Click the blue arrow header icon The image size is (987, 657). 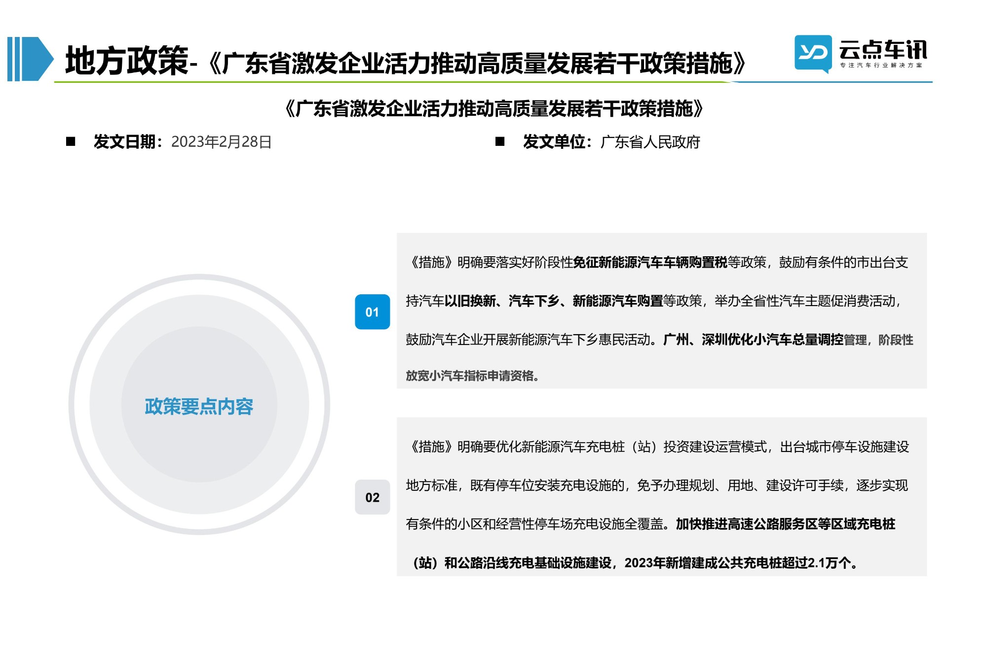[30, 59]
